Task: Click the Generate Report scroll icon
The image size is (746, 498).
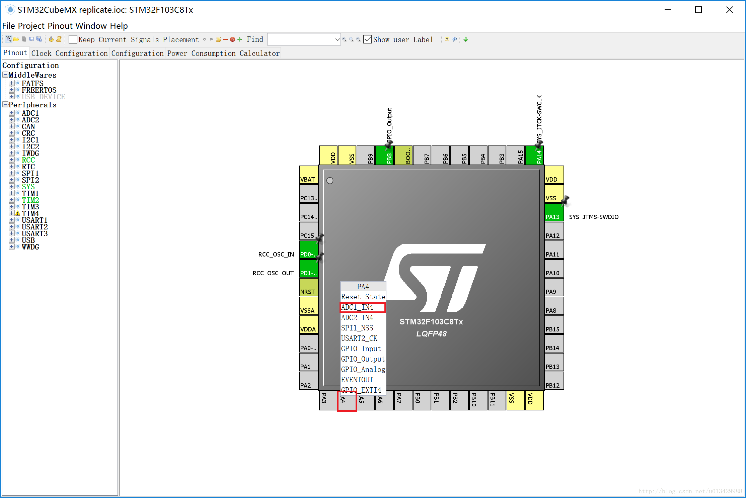Action: 59,39
